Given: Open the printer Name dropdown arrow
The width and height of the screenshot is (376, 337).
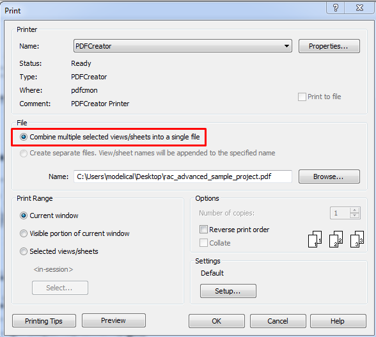Looking at the screenshot, I should click(286, 46).
